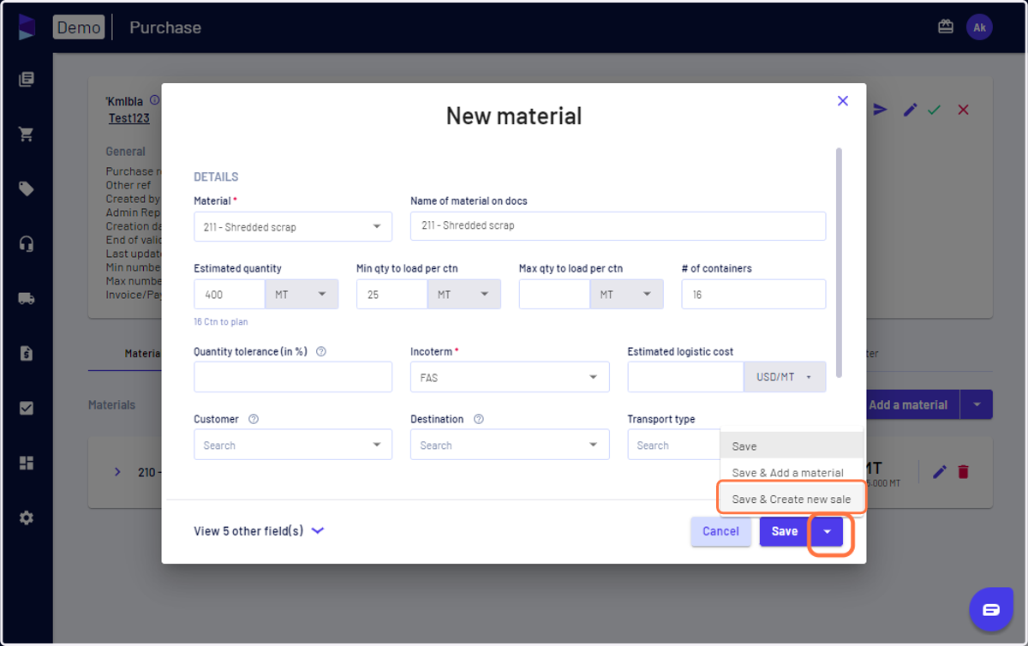Click the Add a material button
The image size is (1028, 646).
pos(908,404)
